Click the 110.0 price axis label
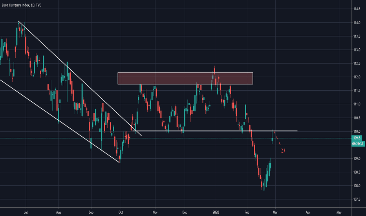 coord(357,132)
